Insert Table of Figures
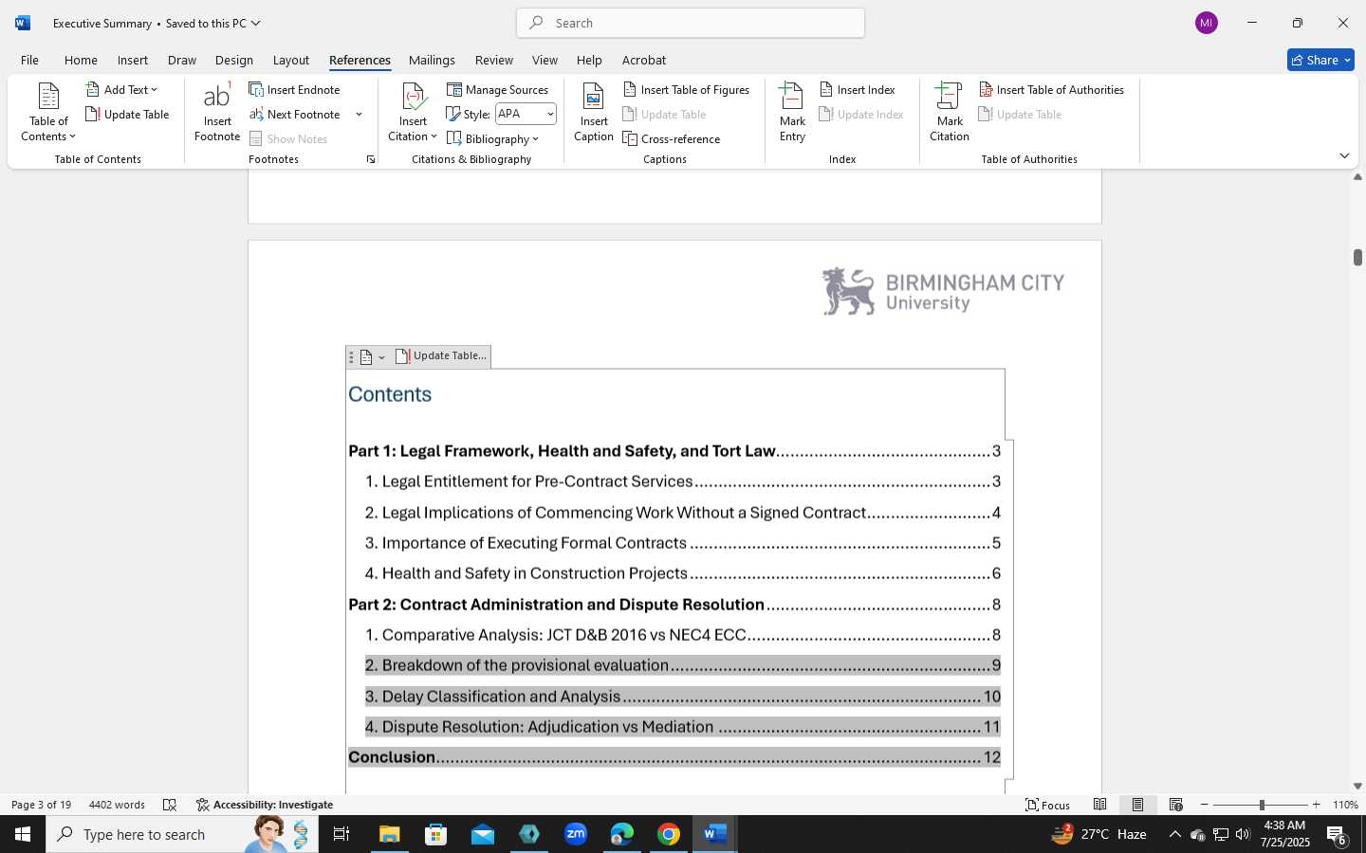 pos(687,89)
